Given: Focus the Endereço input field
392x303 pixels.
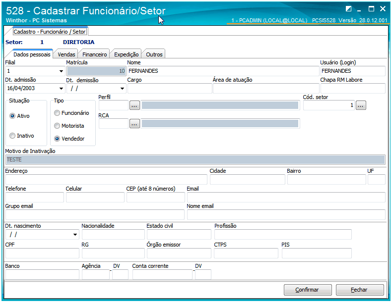Looking at the screenshot, I should 106,180.
